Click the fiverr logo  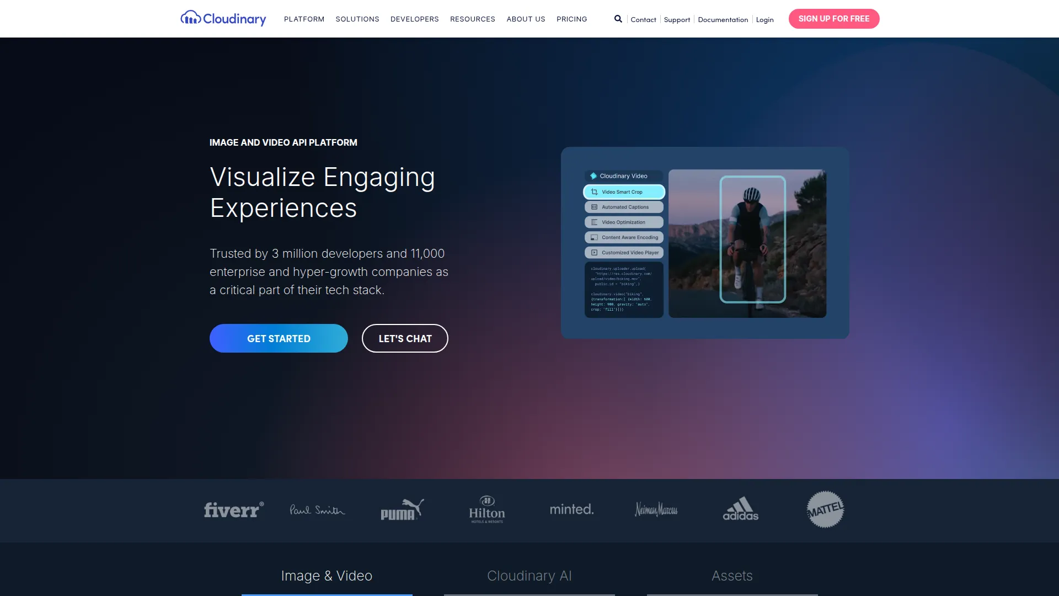tap(234, 509)
